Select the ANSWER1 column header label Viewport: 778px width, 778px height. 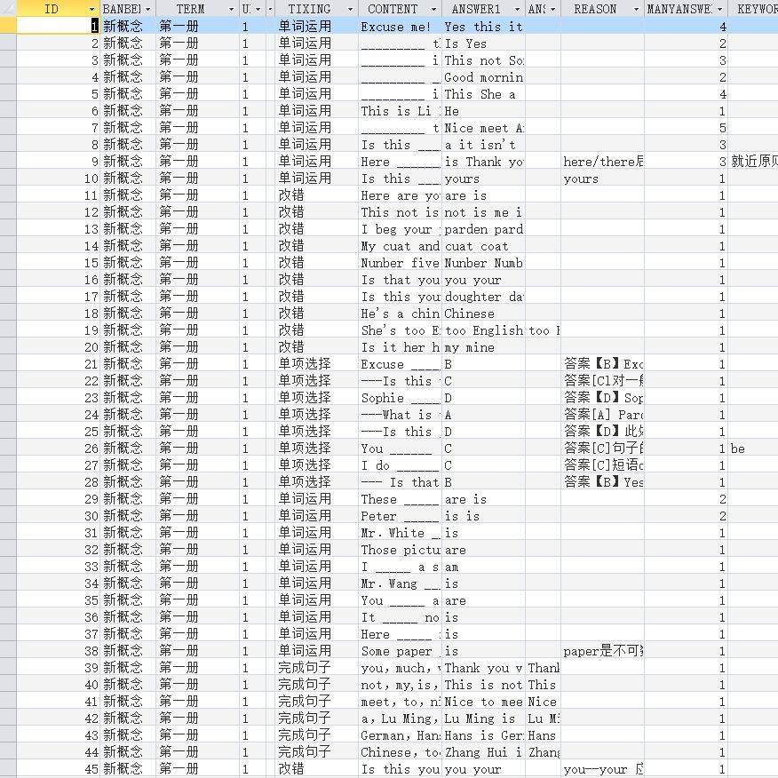point(476,9)
